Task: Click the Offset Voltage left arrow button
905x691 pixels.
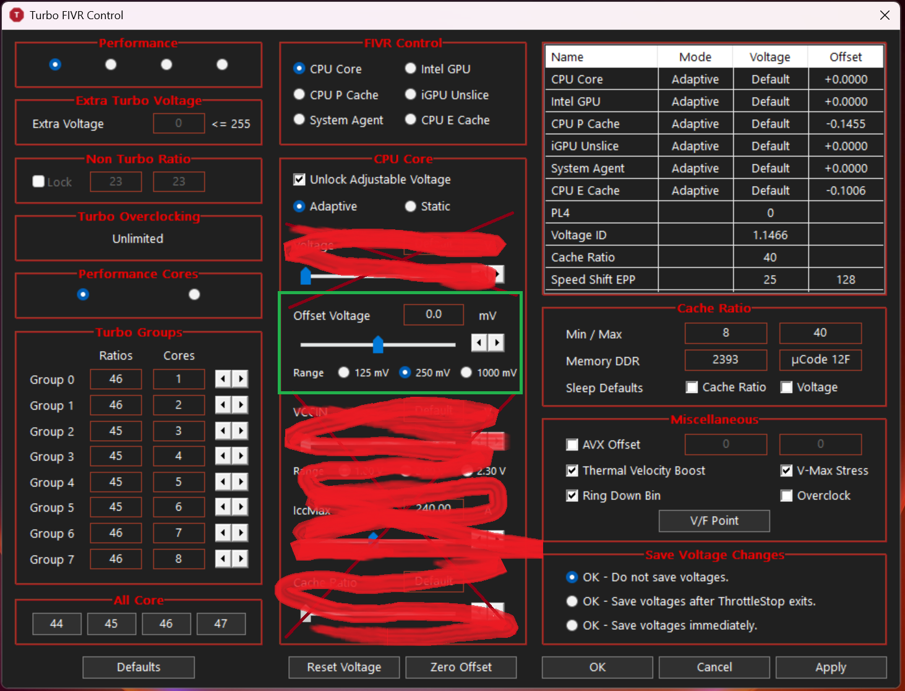Action: point(479,342)
